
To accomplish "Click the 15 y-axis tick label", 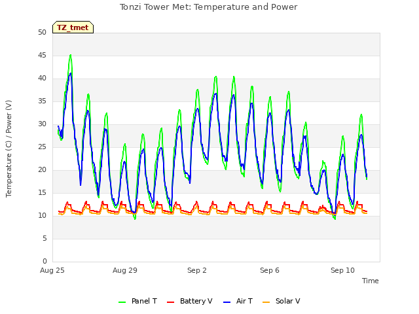I will 42,193.
